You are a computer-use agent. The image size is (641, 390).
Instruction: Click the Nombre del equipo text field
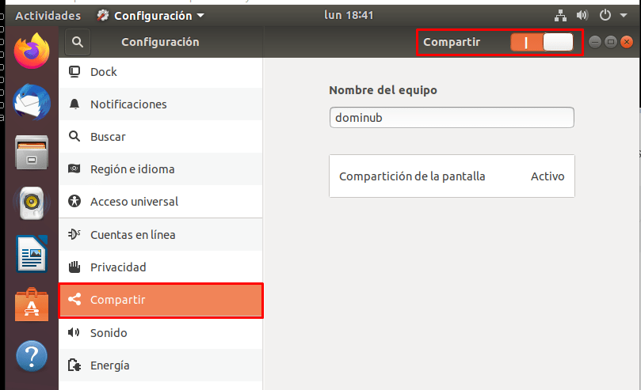[451, 118]
